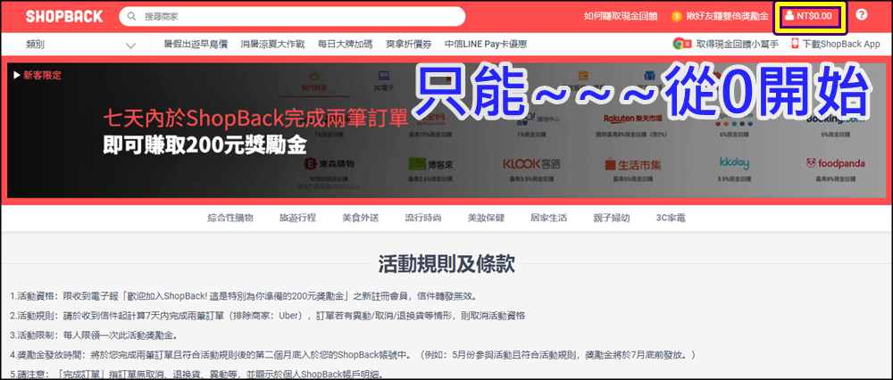
Task: Click 最高5%現金回饋 under 生活市集
Action: [633, 179]
